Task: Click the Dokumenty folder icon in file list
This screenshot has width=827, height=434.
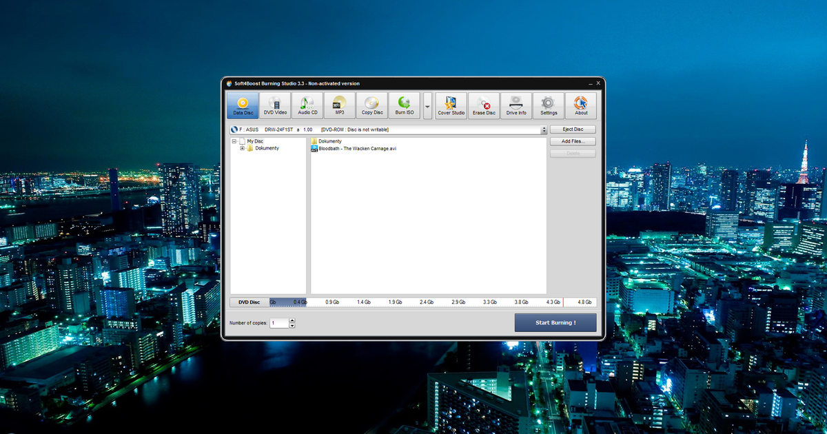Action: (314, 141)
